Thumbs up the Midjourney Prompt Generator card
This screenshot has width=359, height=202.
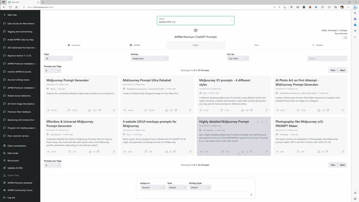point(89,110)
